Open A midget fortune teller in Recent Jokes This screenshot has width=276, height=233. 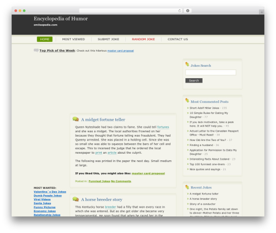pyautogui.click(x=204, y=194)
